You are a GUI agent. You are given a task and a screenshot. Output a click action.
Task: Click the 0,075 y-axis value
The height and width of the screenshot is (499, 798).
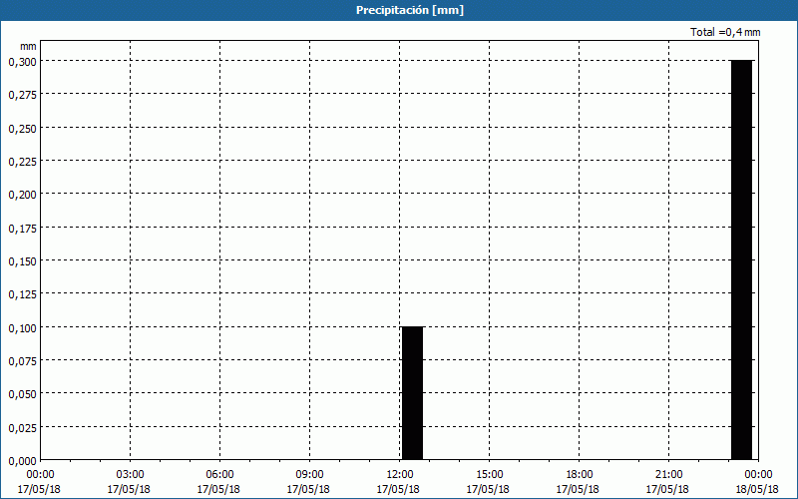(22, 361)
